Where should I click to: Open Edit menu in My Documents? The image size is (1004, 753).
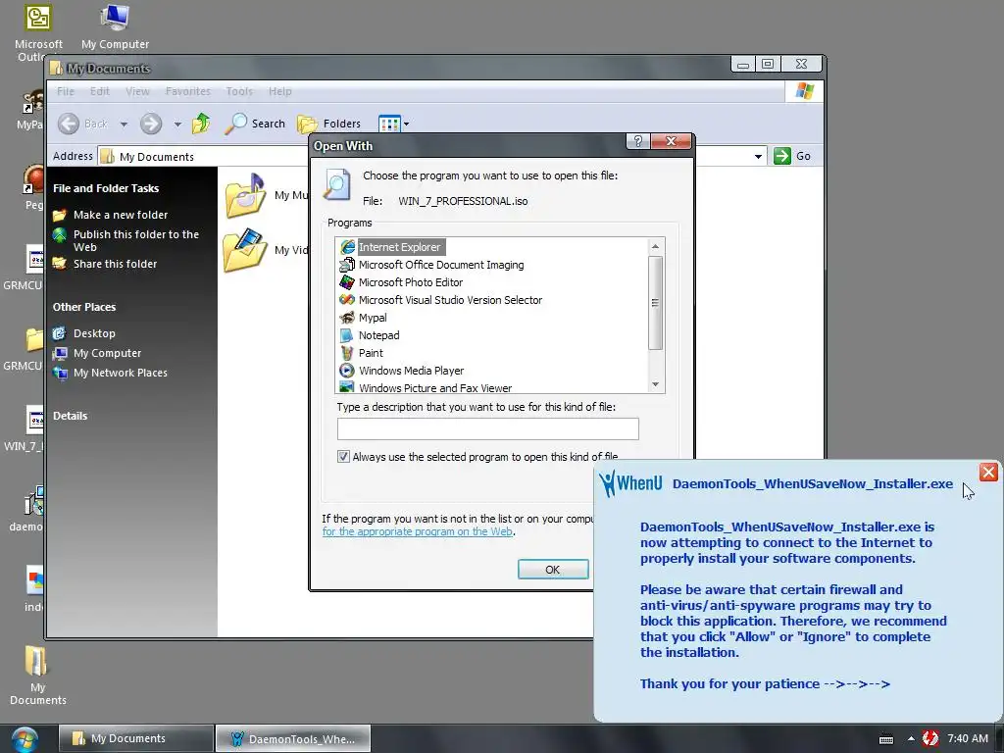(99, 91)
